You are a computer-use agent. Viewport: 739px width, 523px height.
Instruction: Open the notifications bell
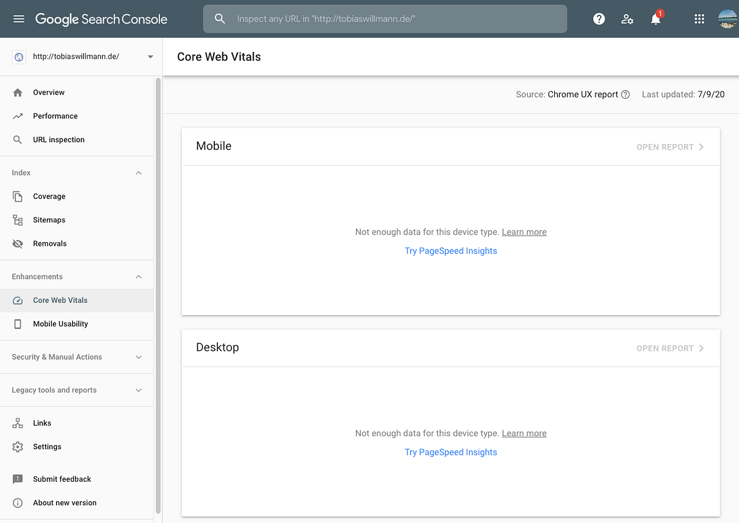coord(656,19)
